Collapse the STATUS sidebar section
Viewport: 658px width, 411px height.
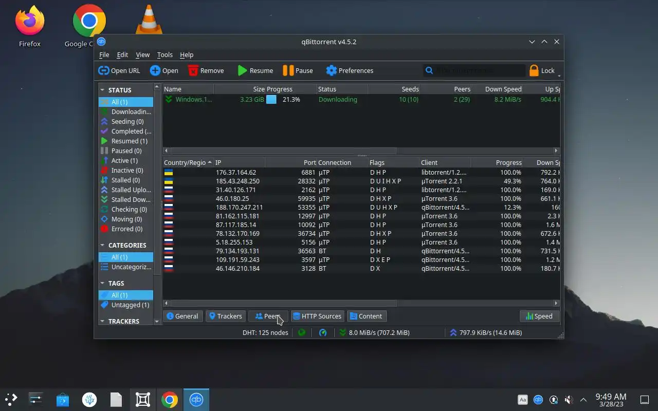[x=102, y=90]
